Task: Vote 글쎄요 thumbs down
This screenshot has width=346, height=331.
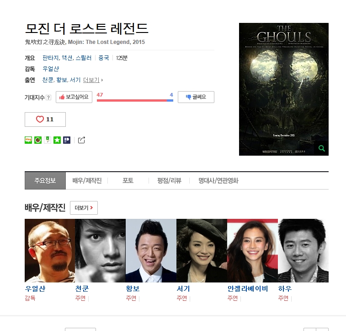Action: coord(196,97)
